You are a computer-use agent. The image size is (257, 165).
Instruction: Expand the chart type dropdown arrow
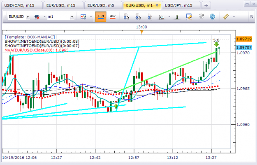click(x=91, y=17)
